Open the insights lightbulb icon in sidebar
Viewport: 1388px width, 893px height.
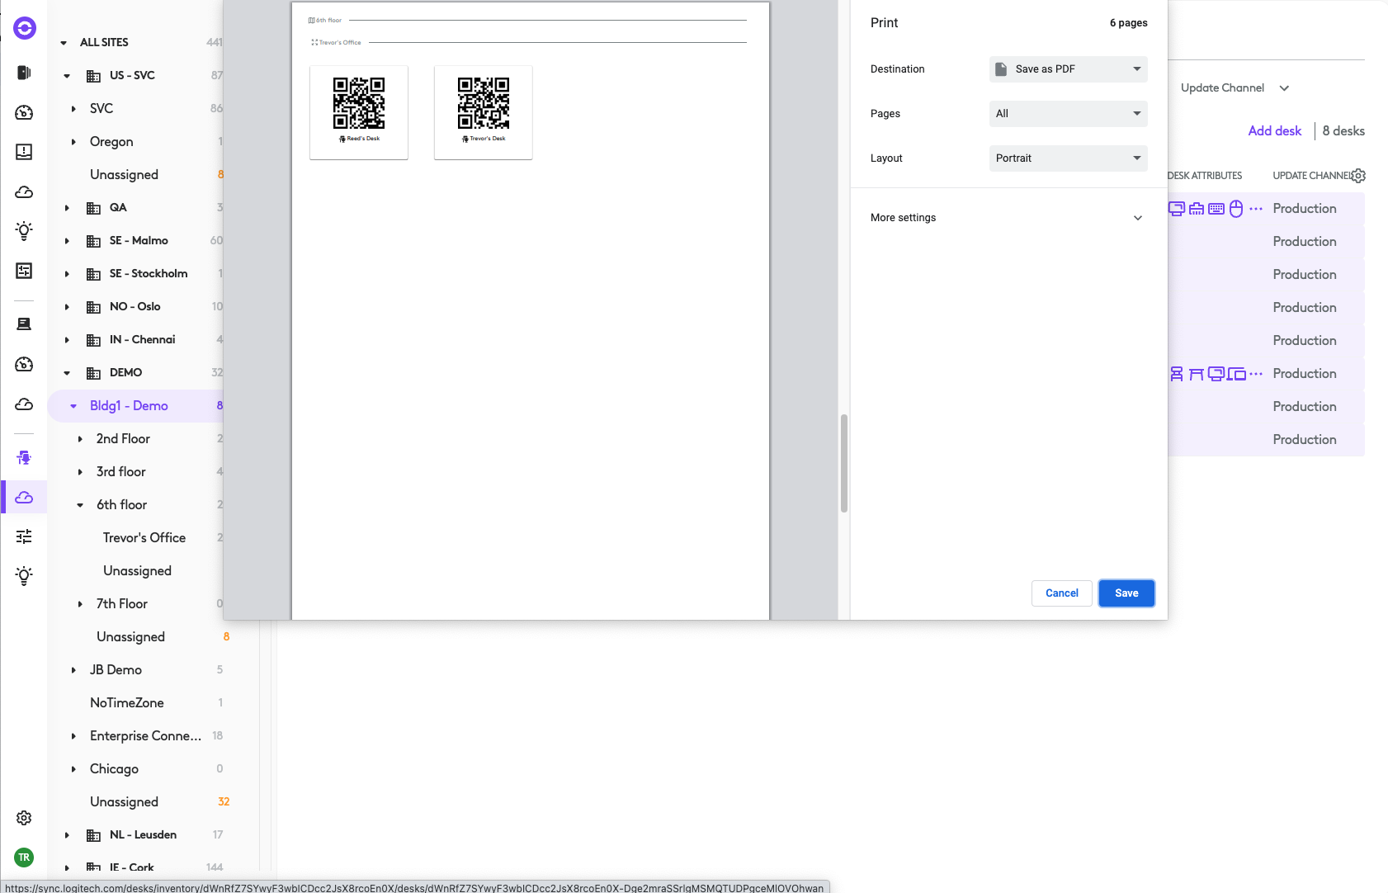pyautogui.click(x=24, y=232)
